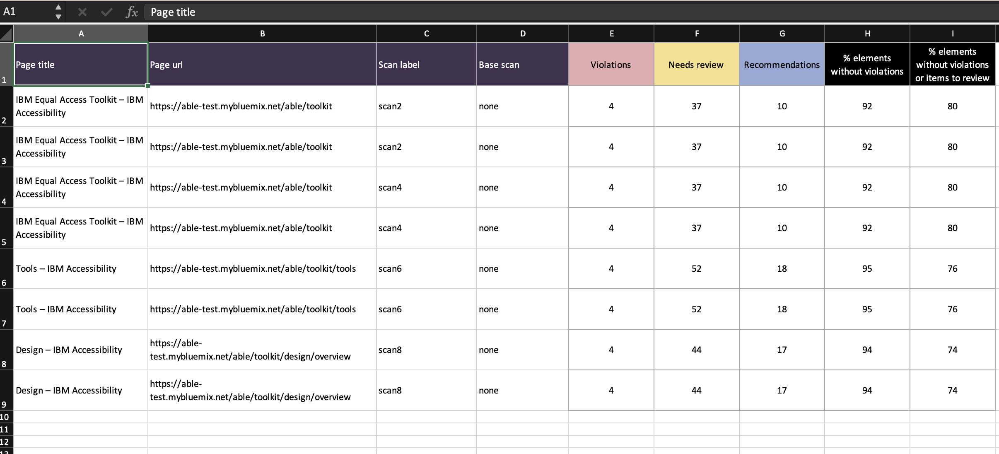Click the fx Insert Function icon
Image resolution: width=999 pixels, height=454 pixels.
coord(132,12)
